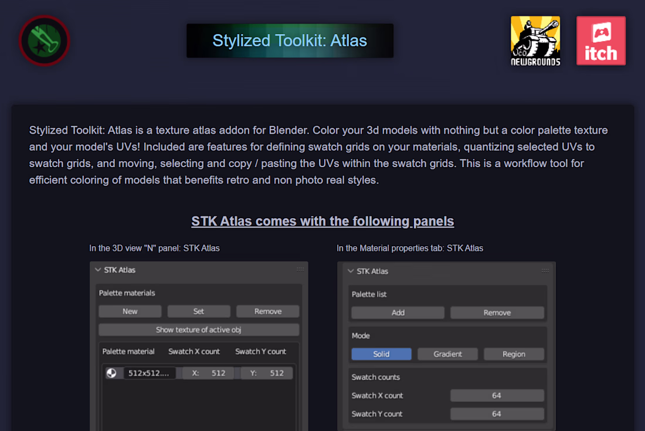Open the itch store icon link
This screenshot has height=431, width=645.
(x=601, y=40)
